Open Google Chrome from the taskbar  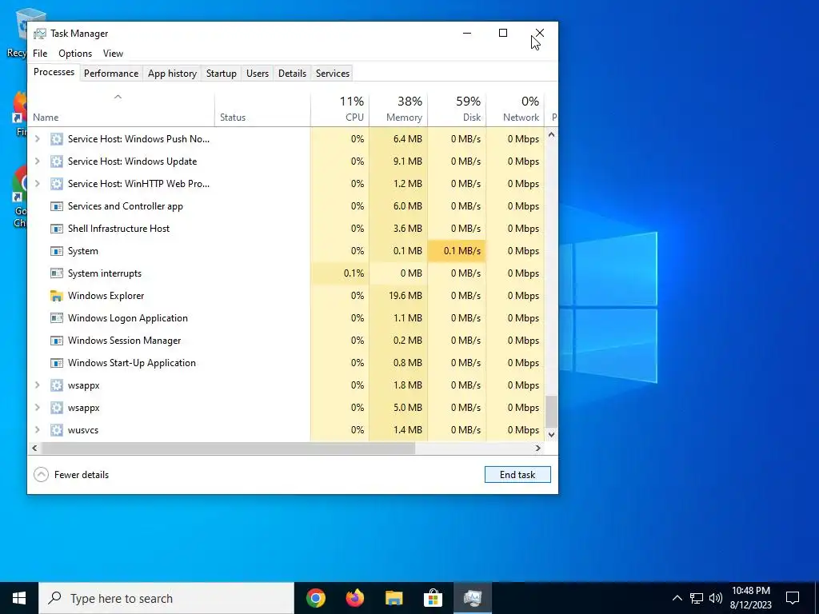316,598
